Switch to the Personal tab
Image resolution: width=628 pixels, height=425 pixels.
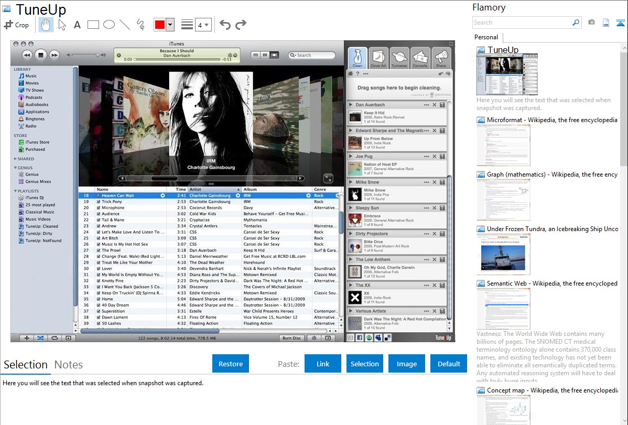486,37
